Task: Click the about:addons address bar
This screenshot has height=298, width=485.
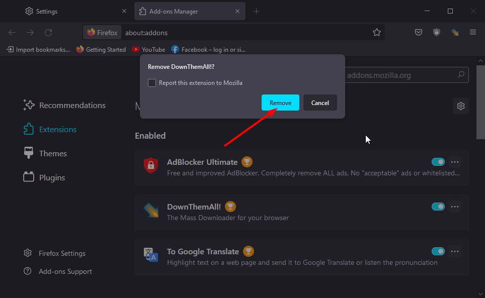Action: [x=234, y=33]
